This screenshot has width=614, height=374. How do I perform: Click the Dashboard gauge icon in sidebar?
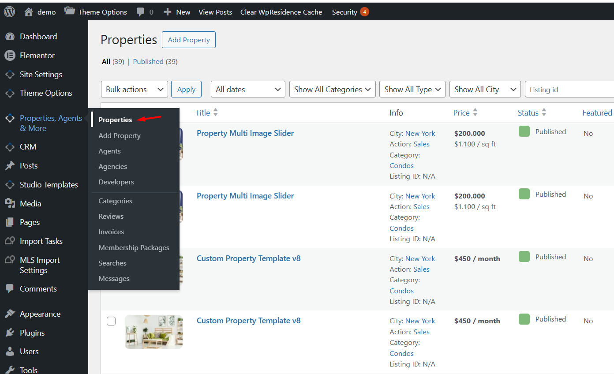pos(10,37)
